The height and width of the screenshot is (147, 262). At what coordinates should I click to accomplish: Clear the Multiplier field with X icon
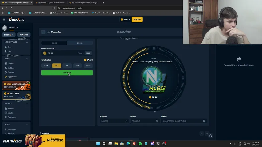[126, 121]
